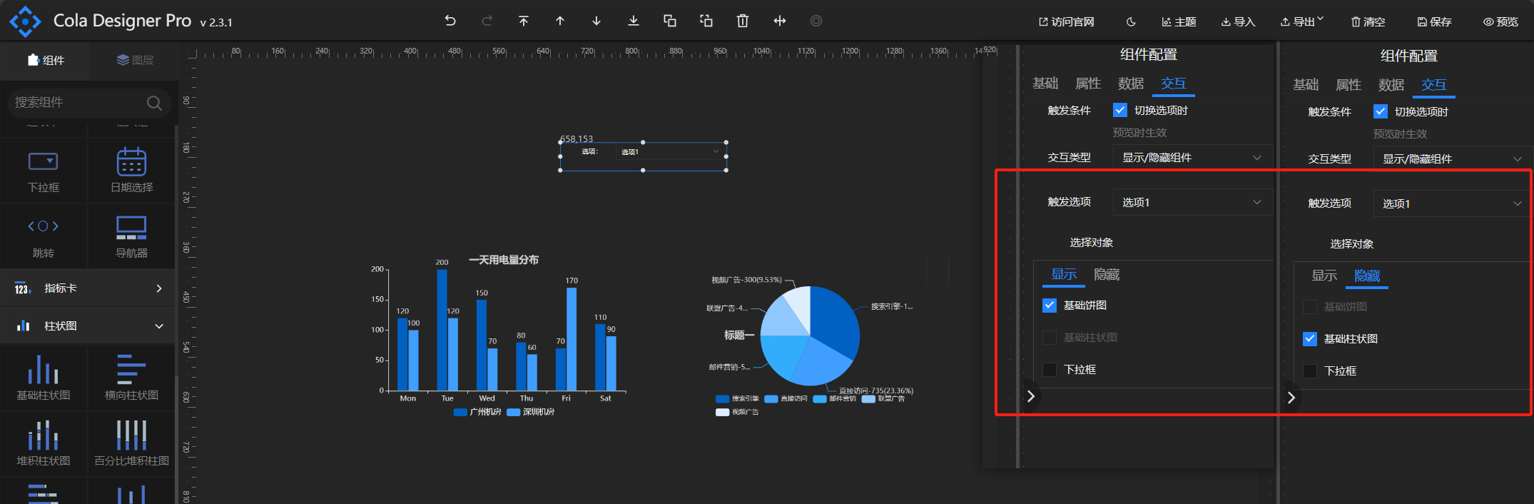Image resolution: width=1534 pixels, height=504 pixels.
Task: Open the 预览 preview button
Action: tap(1500, 22)
